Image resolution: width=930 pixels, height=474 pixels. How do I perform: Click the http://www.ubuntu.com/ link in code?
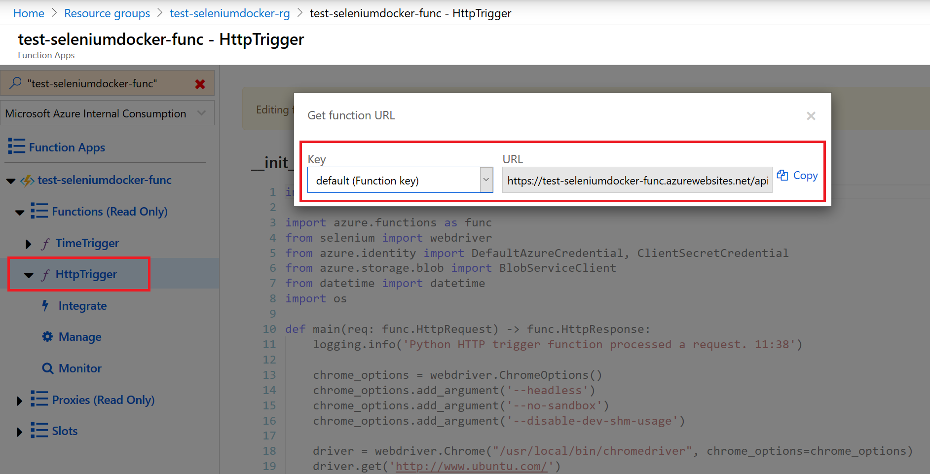click(471, 466)
